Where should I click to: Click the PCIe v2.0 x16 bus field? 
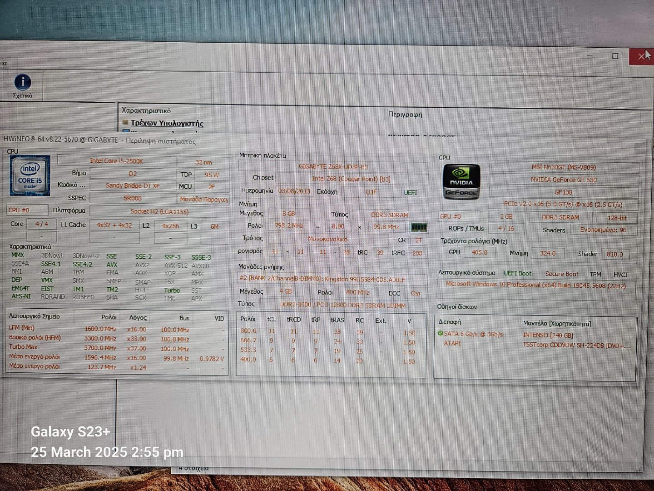563,204
